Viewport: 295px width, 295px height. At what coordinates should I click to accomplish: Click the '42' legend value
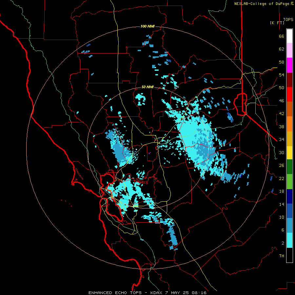coord(282,114)
